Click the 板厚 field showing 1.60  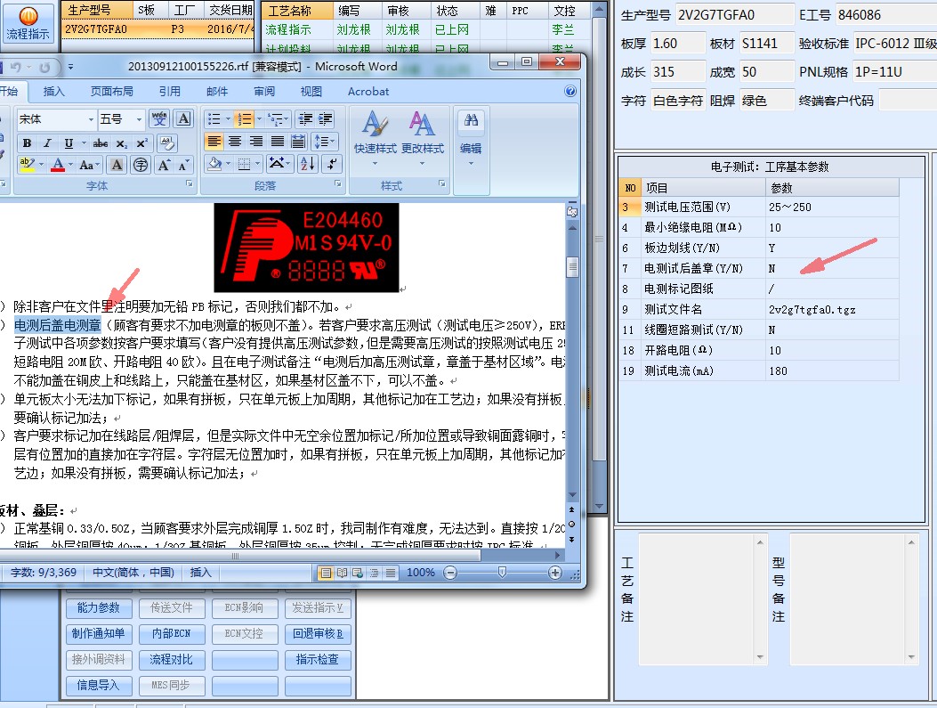pyautogui.click(x=678, y=44)
